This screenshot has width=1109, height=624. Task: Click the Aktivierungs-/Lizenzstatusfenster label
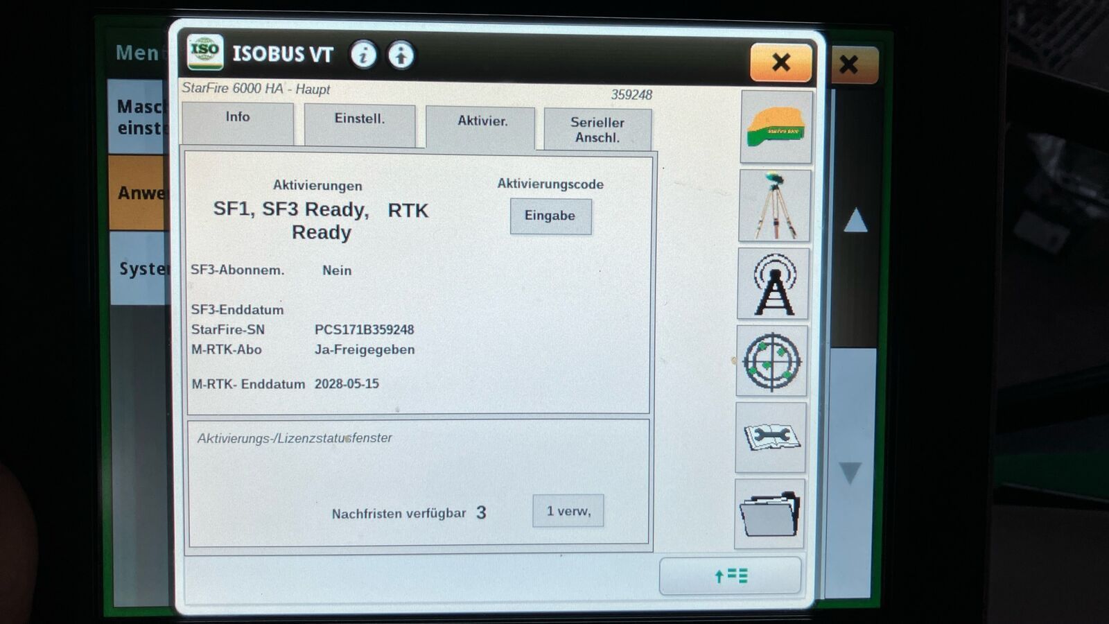(295, 438)
